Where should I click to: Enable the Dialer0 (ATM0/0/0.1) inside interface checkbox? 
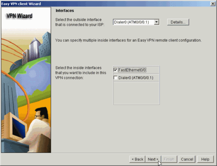[115, 78]
